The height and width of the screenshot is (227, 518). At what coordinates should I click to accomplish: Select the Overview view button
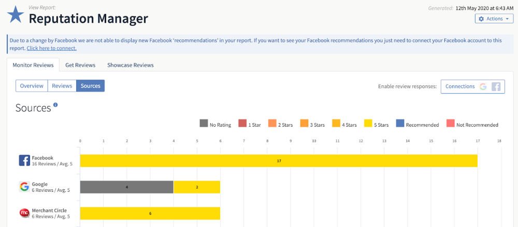[32, 86]
